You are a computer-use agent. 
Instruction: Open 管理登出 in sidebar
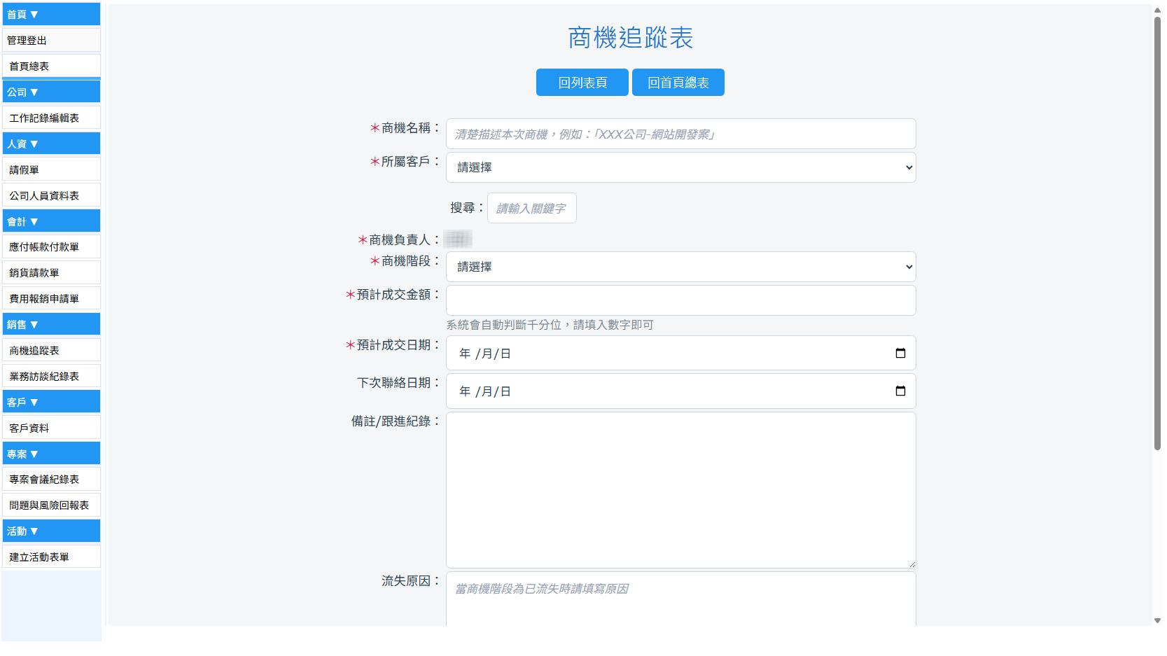pyautogui.click(x=51, y=40)
